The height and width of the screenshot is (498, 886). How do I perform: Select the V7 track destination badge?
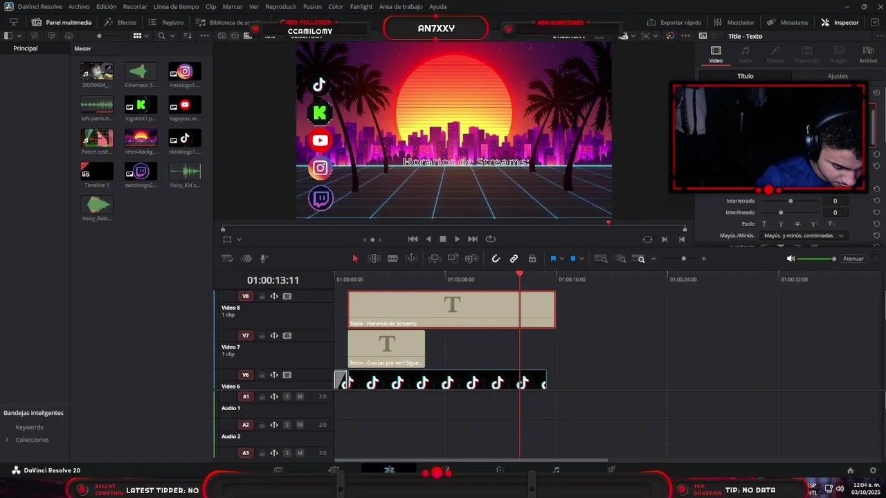coord(245,336)
